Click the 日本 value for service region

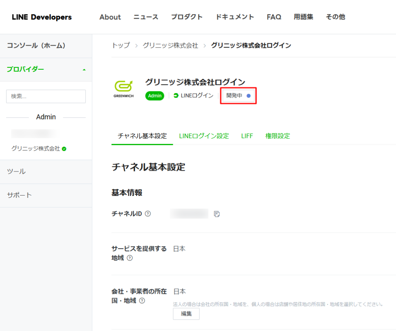[x=179, y=249]
